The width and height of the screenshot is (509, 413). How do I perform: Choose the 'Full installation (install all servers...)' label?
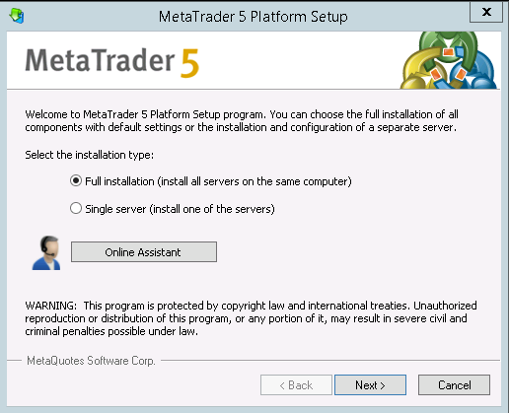click(218, 181)
